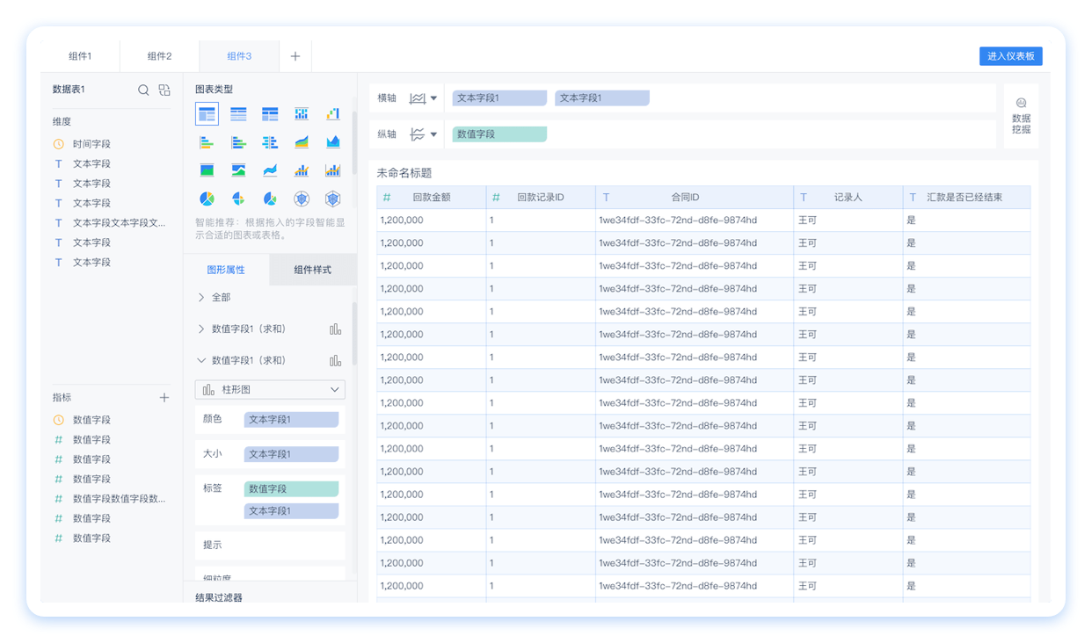The height and width of the screenshot is (643, 1092).
Task: Pick the first pie chart icon
Action: pos(207,199)
